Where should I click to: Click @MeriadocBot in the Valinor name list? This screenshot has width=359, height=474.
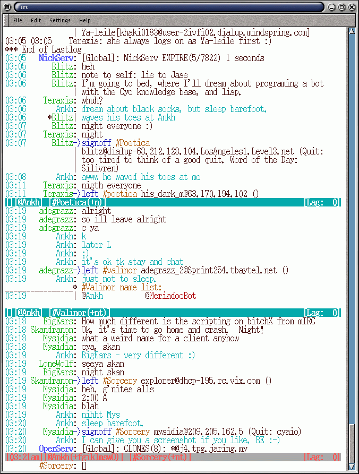click(x=170, y=296)
